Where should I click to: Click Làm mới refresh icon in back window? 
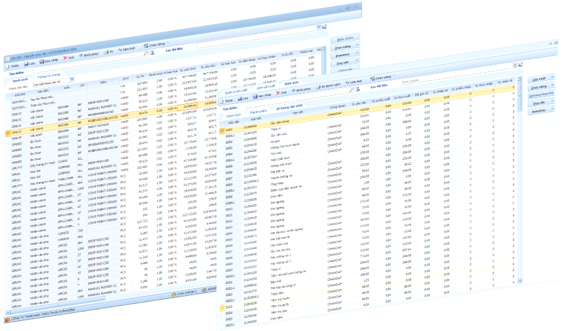tap(120, 50)
